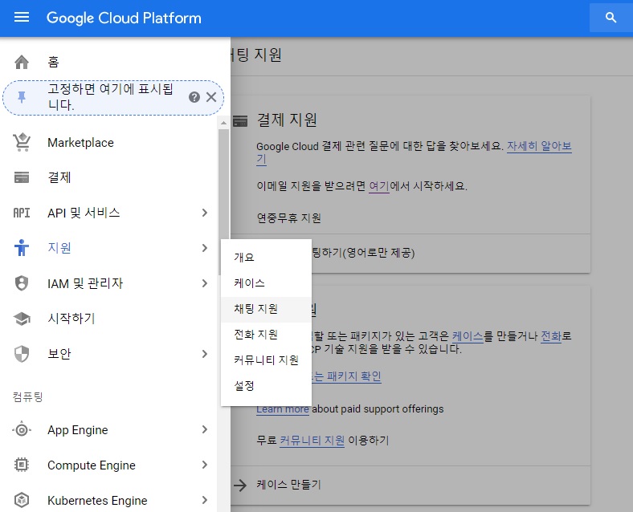Click the 컴퓨팅 section heading
The height and width of the screenshot is (512, 633).
27,396
